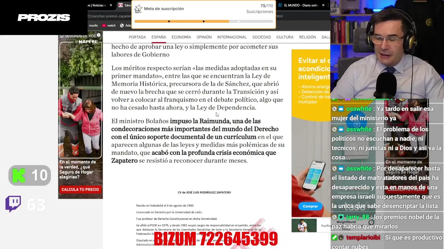Click osswhite's chat message 'El problema de los políticos'
444x249 pixels.
click(386, 143)
